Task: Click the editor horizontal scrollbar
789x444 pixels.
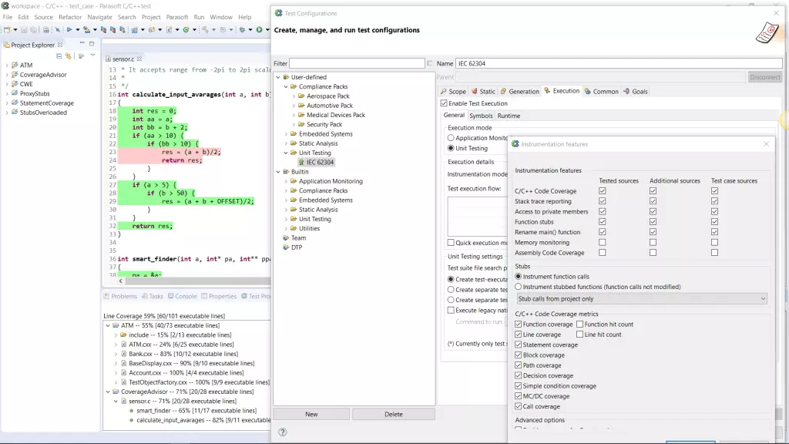Action: [x=197, y=281]
